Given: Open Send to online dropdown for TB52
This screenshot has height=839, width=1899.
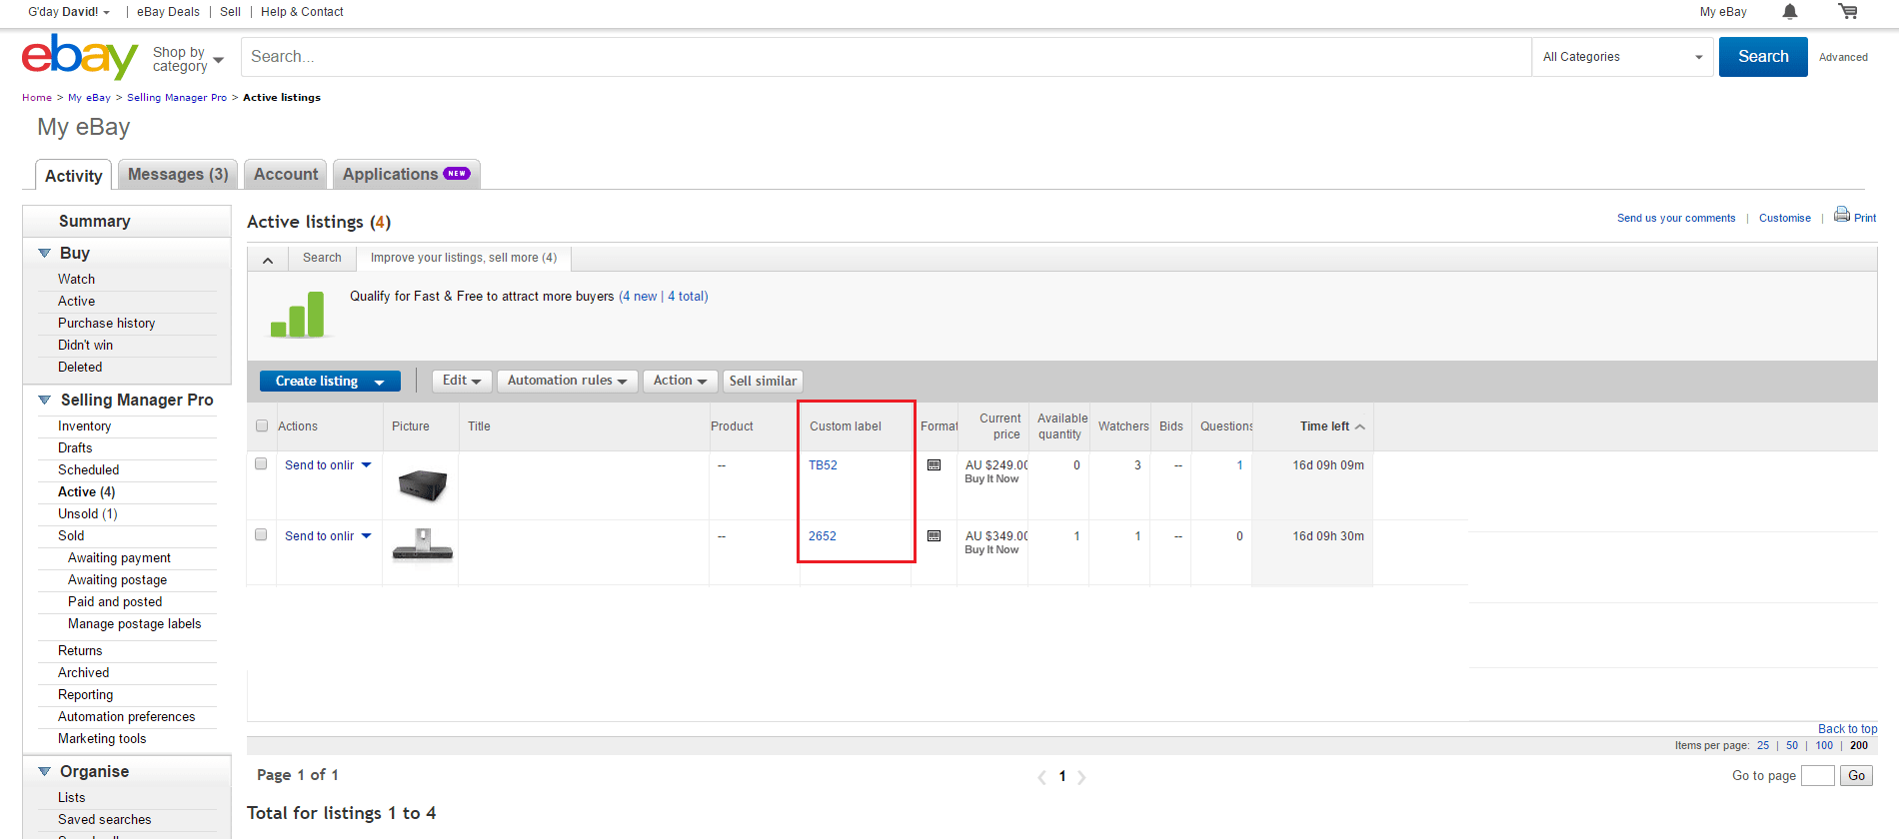Looking at the screenshot, I should point(366,464).
